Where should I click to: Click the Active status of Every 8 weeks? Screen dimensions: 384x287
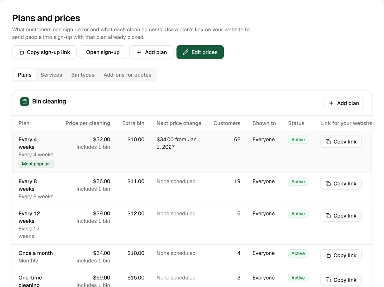click(298, 182)
